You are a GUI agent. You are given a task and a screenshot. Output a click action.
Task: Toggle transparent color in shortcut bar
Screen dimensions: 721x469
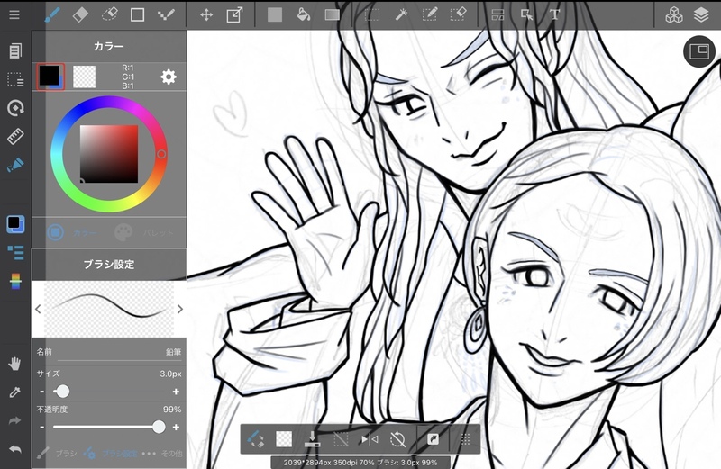(x=284, y=439)
